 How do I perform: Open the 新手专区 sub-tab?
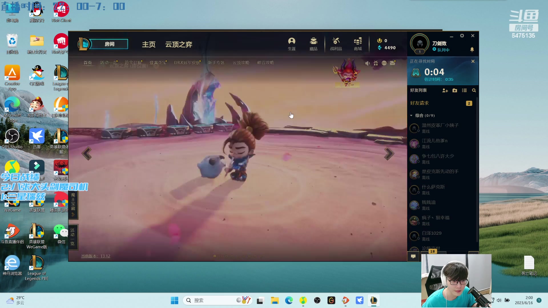[x=216, y=63]
